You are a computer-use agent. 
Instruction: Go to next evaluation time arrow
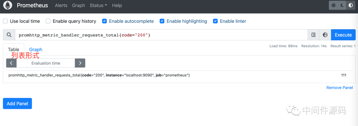coord(80,63)
